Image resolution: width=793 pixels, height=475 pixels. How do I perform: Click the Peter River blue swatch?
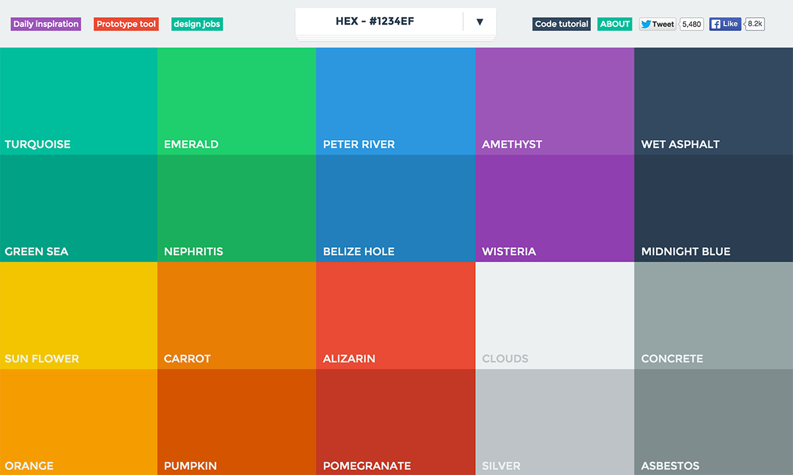point(395,99)
